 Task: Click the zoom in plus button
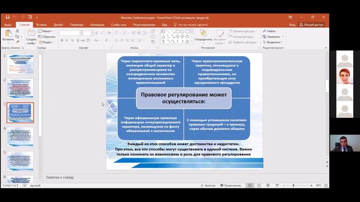pos(311,186)
